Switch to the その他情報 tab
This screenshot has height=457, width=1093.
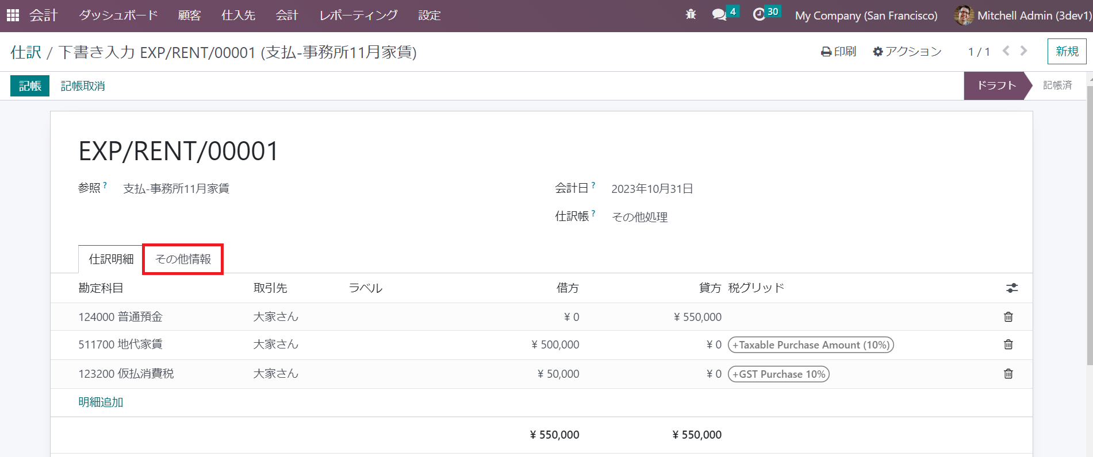coord(183,260)
